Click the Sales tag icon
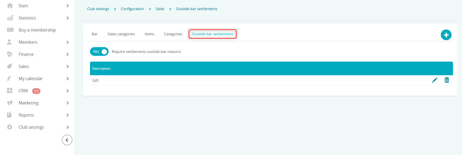Viewport: 462px width, 155px height. click(10, 66)
